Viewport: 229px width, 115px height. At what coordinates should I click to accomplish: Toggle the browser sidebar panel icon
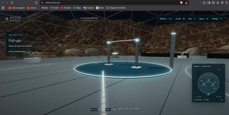(x=209, y=3)
